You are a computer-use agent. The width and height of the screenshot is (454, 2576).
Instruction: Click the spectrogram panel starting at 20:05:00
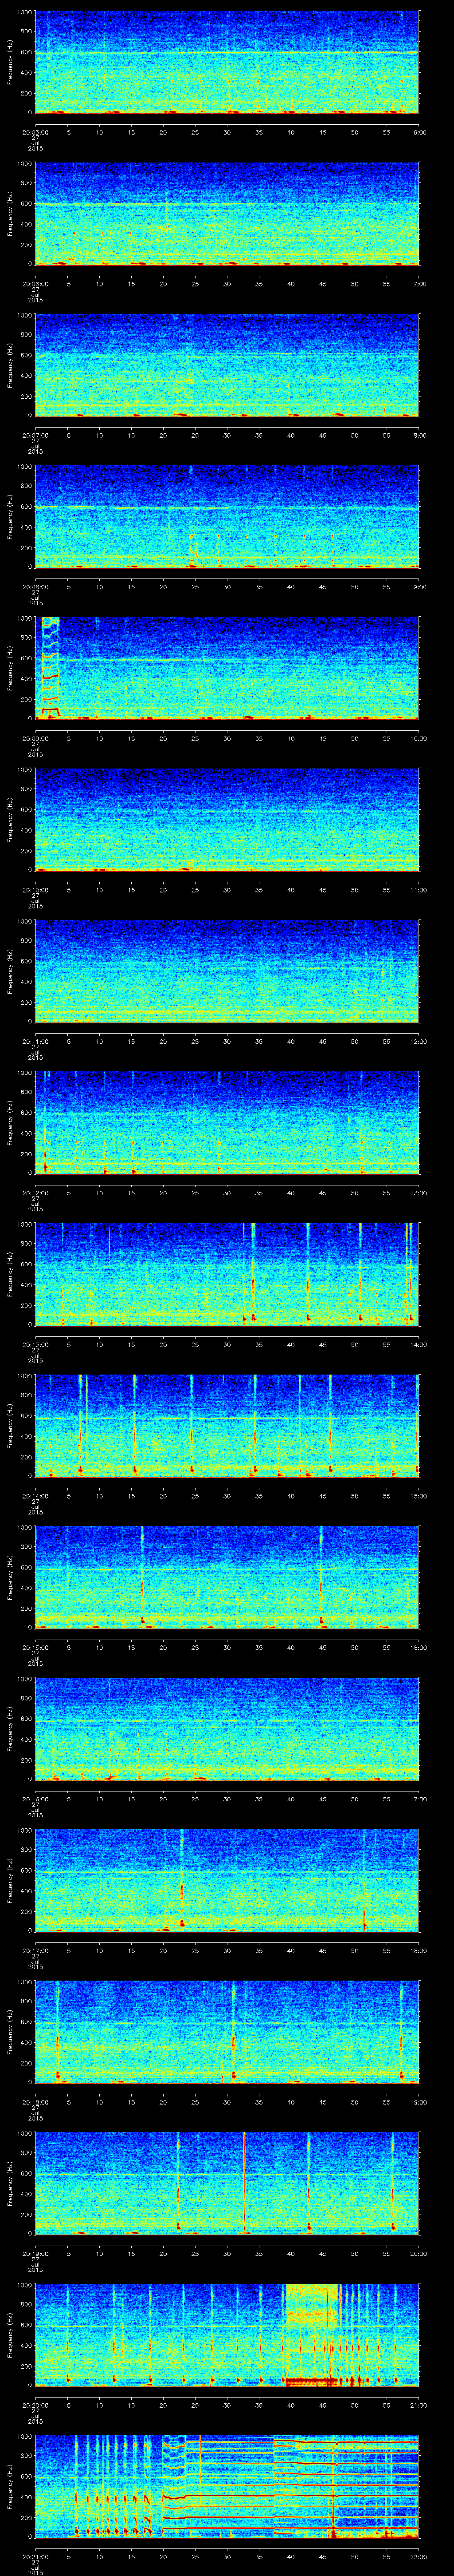[227, 63]
